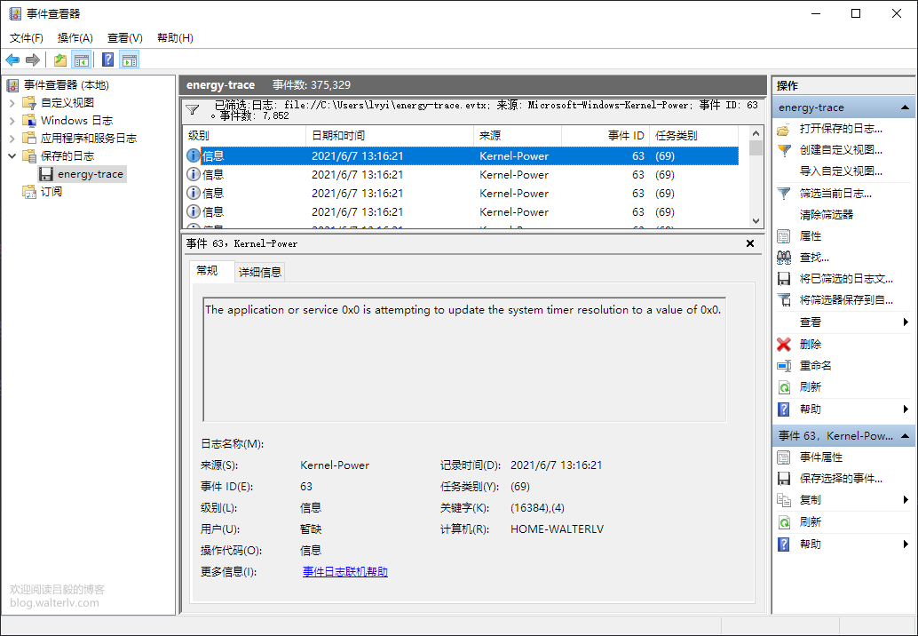Sort by 日期和时间 column header
This screenshot has width=918, height=636.
pos(337,136)
